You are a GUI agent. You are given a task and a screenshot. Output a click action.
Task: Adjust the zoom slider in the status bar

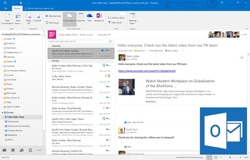click(x=230, y=157)
